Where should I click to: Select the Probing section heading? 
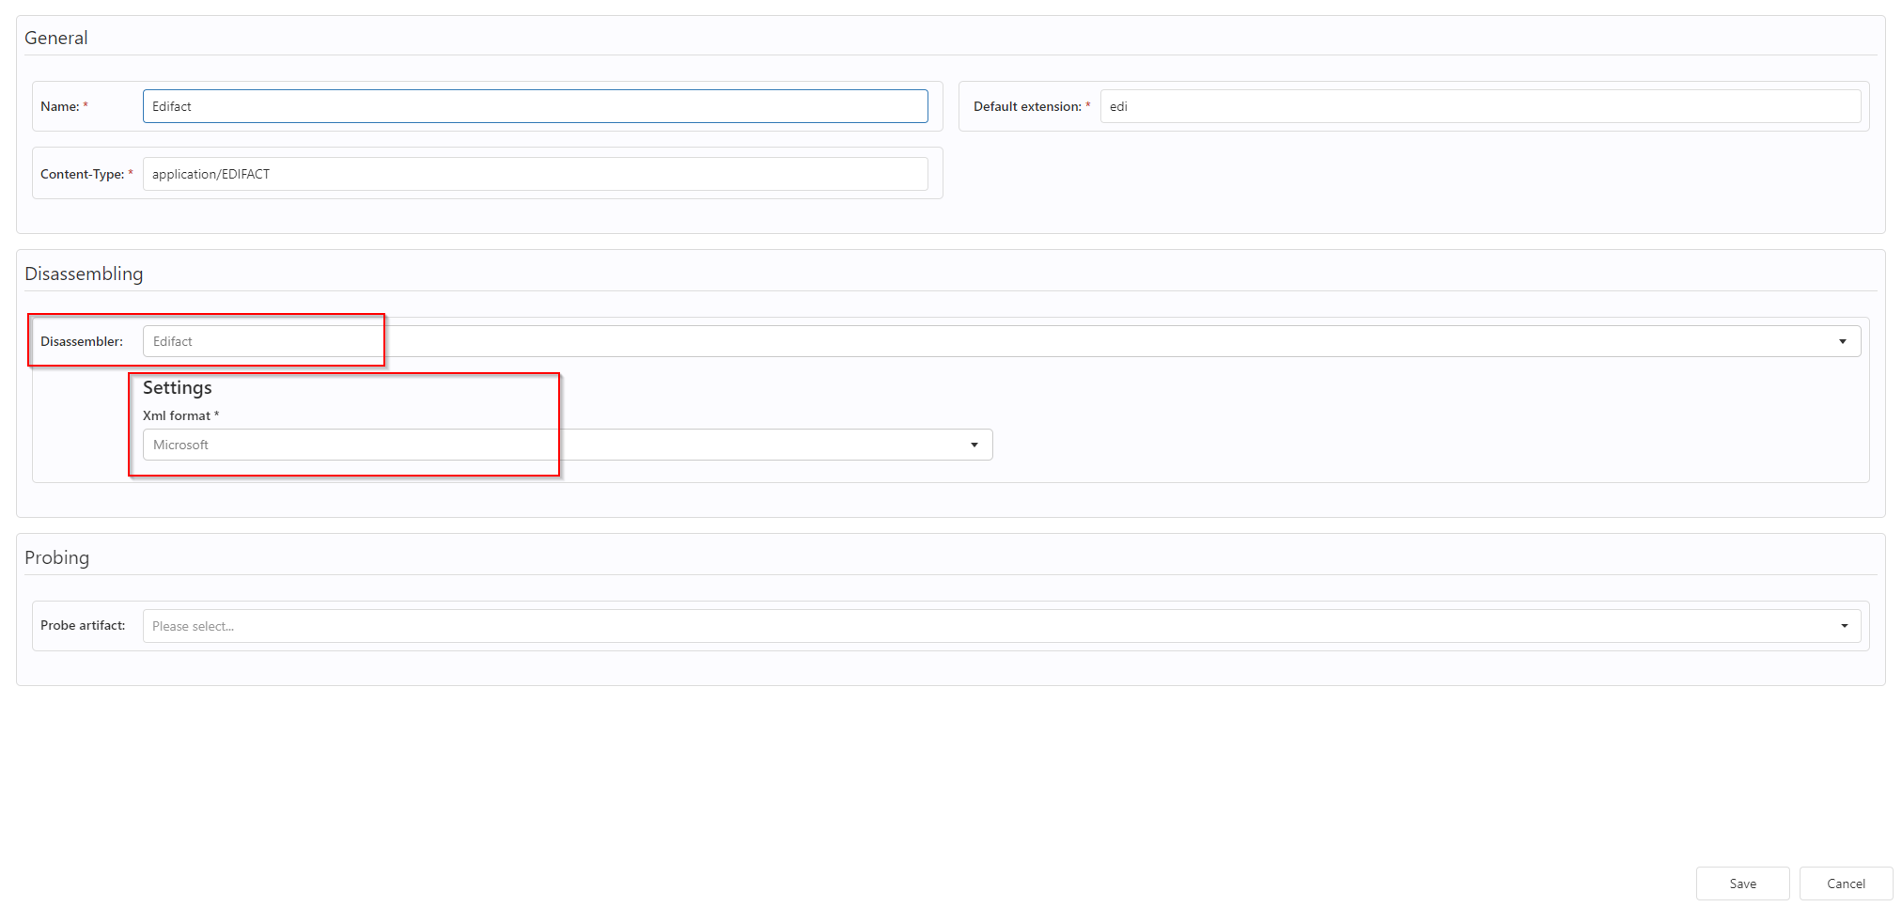(57, 557)
